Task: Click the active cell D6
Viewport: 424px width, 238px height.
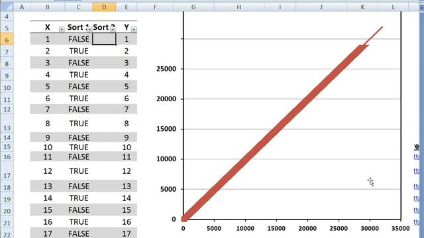Action: click(x=104, y=39)
